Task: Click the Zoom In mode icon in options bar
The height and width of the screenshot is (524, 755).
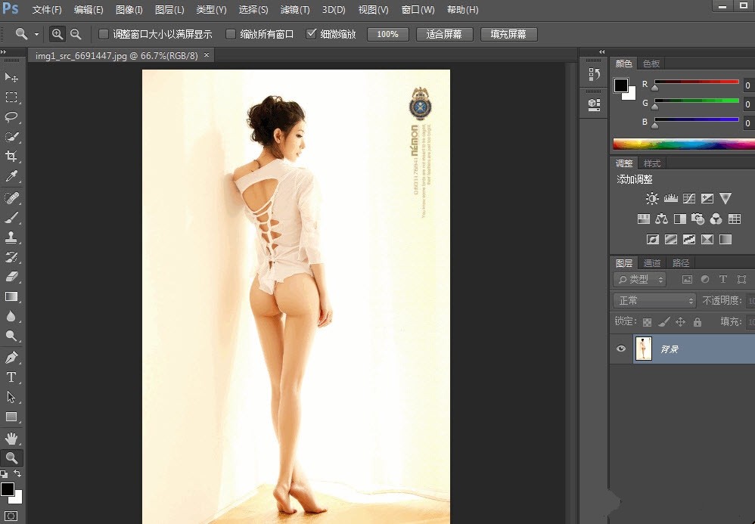Action: pos(57,34)
